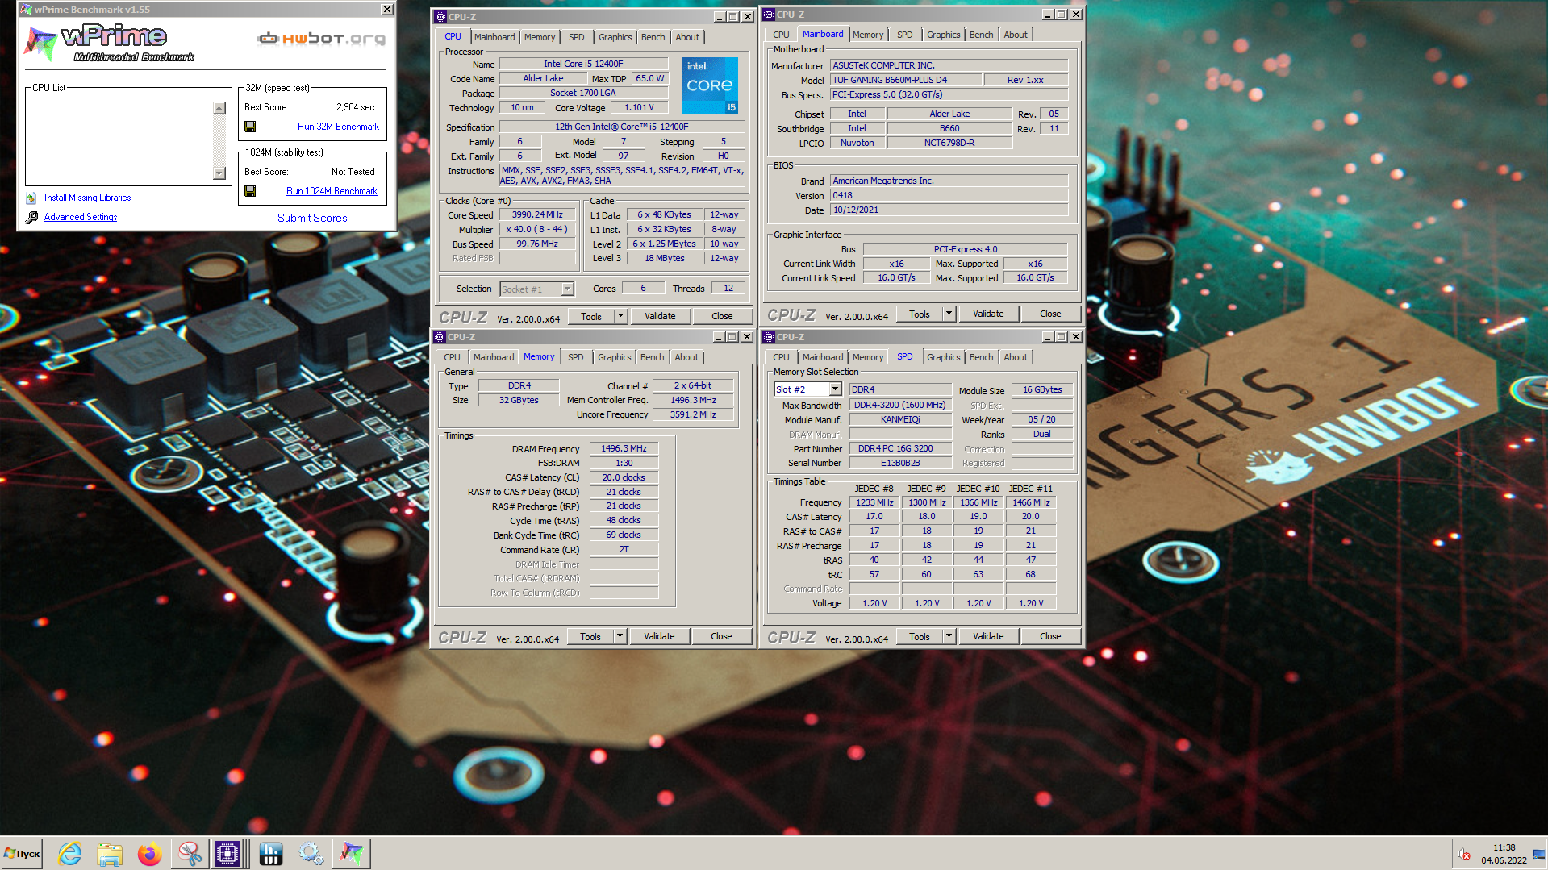Click title bar icon of CPU-Z Memory window
This screenshot has width=1548, height=870.
[440, 337]
